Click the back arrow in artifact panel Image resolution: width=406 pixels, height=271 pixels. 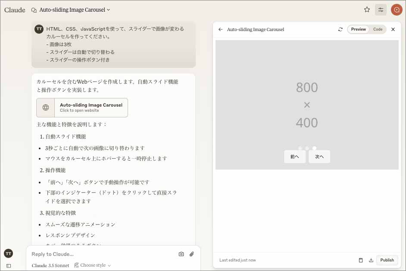[x=221, y=29]
